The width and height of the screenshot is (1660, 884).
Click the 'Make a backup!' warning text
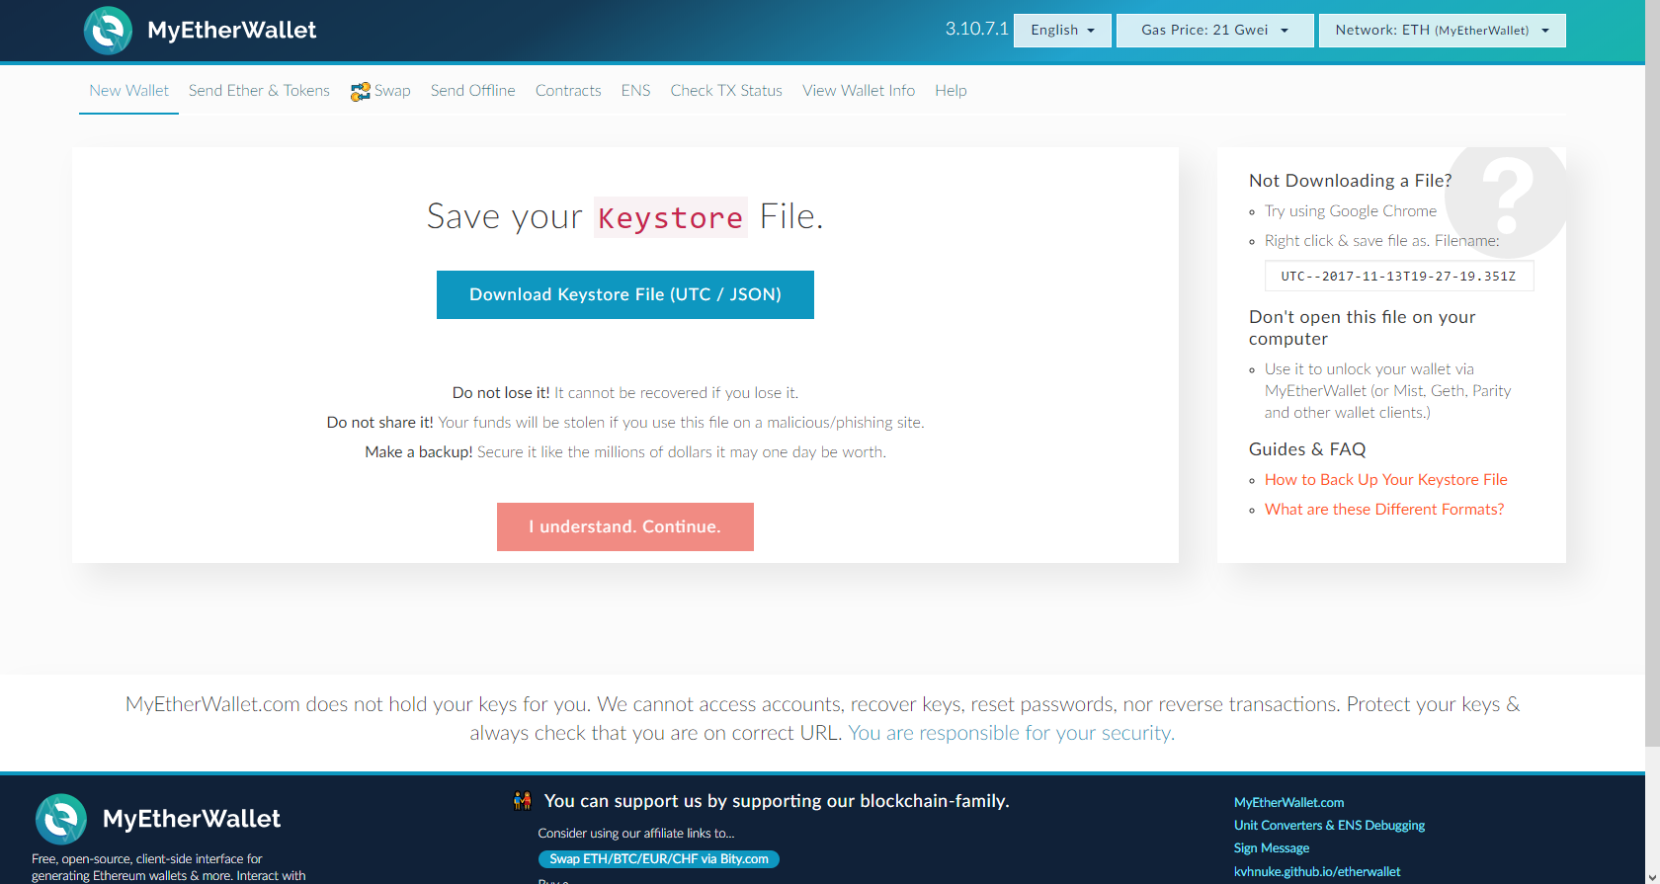pos(419,452)
